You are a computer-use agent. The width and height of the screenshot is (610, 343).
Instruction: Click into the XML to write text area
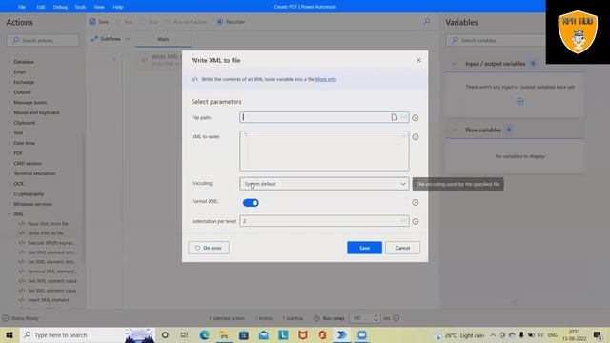[324, 151]
